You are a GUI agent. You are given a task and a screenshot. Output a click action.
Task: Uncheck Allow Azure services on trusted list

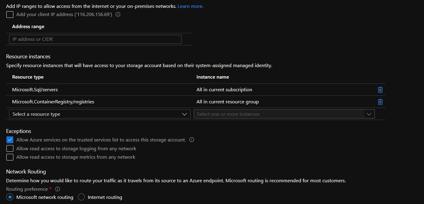[10, 140]
